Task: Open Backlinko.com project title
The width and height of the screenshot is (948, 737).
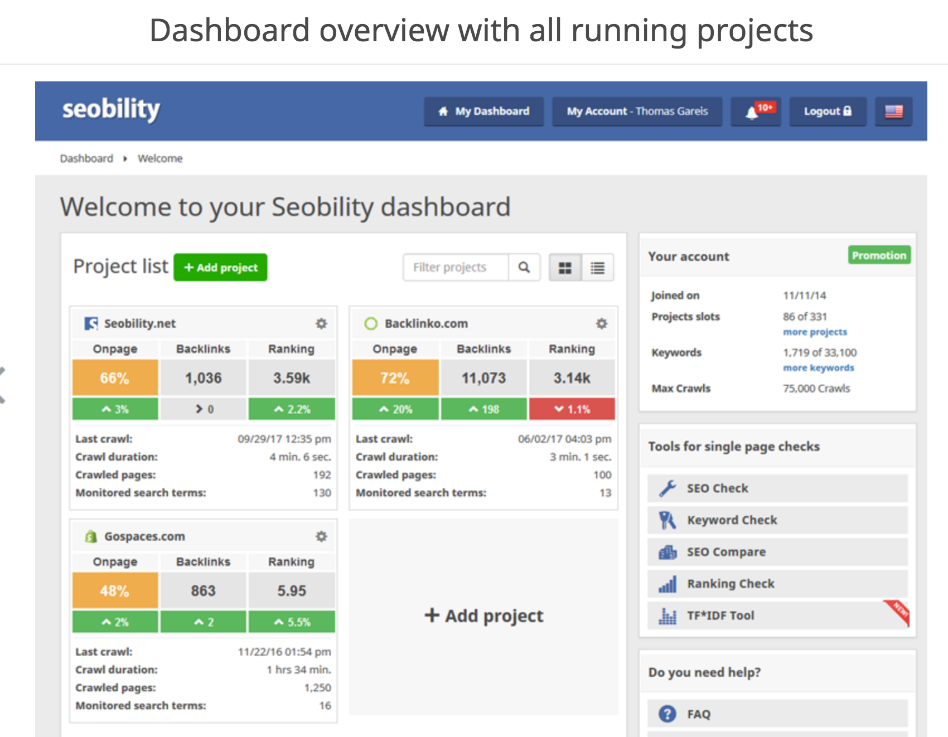Action: pos(426,324)
